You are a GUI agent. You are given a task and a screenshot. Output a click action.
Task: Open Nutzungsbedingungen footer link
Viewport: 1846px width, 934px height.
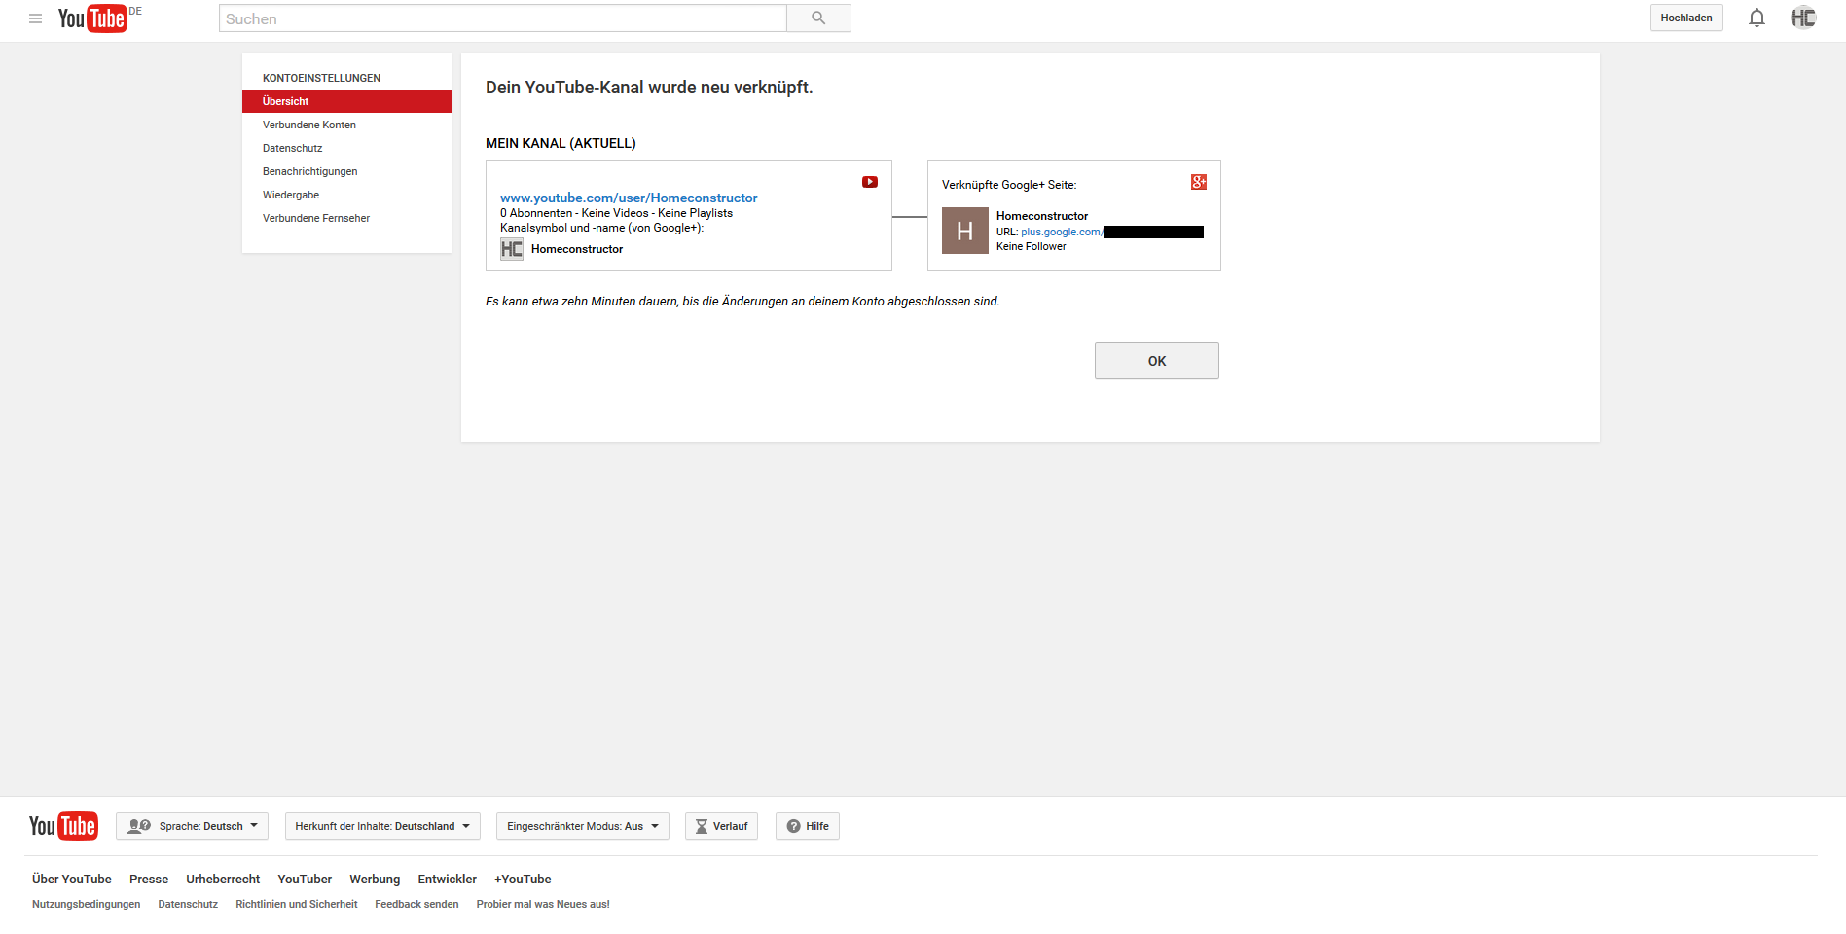coord(87,904)
